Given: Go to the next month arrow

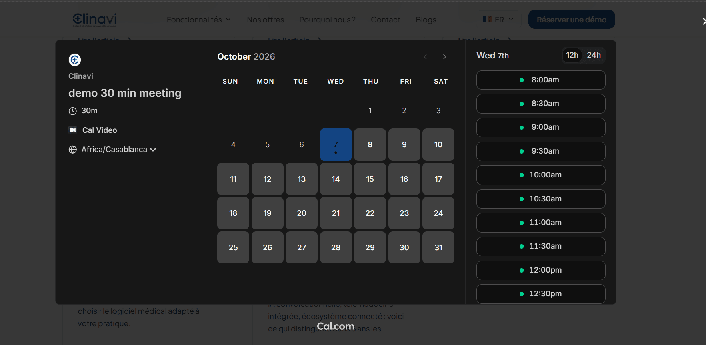Looking at the screenshot, I should (x=444, y=57).
